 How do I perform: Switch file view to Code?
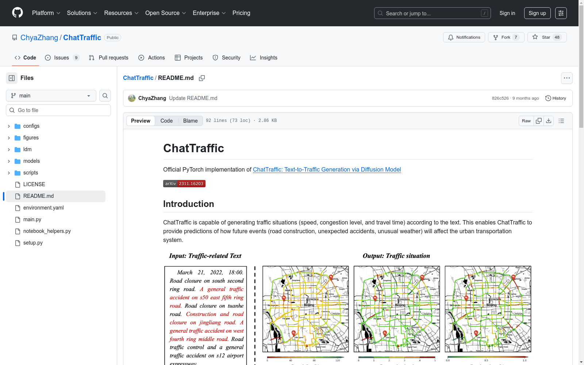point(166,121)
